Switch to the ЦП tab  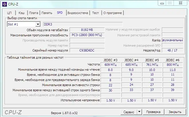[9, 13]
